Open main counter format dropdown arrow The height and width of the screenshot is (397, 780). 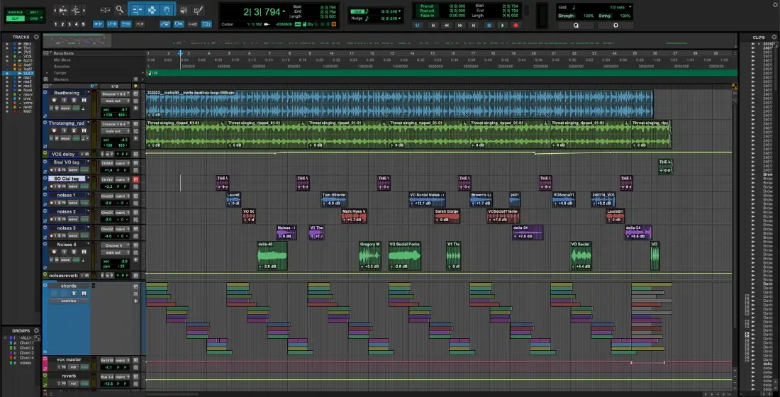coord(284,11)
